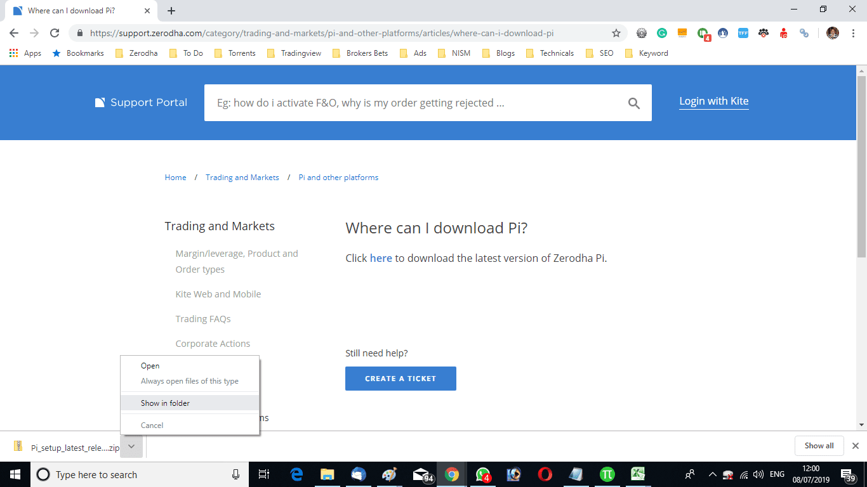
Task: Click the Bookmarks star entry in bookmarks bar
Action: (x=78, y=53)
